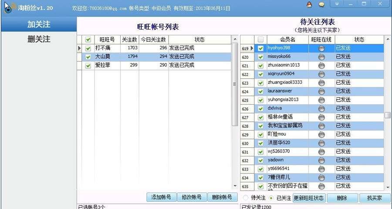The height and width of the screenshot is (209, 392).
Task: Sort by the 今日关注数 column header
Action: (x=153, y=40)
